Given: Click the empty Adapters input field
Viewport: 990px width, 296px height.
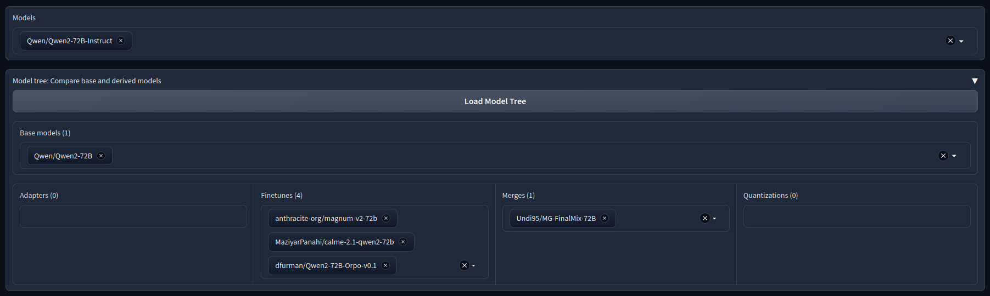Looking at the screenshot, I should (x=133, y=217).
